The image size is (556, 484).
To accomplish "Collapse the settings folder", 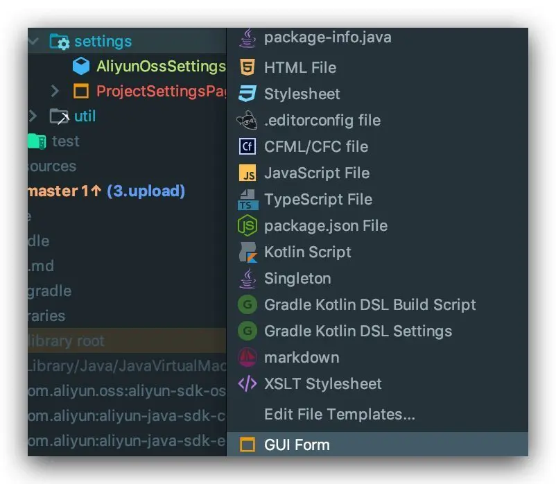I will [33, 42].
